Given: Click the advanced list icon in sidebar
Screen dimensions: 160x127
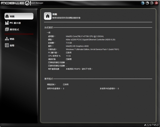Looking at the screenshot, I should pyautogui.click(x=7, y=45).
